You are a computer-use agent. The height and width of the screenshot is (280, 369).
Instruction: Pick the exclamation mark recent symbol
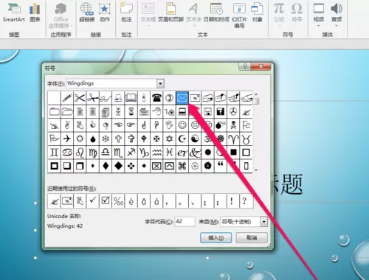pos(232,201)
